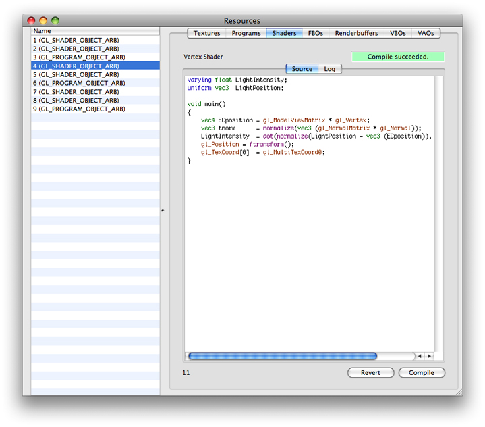
Task: Choose resource 6 (GL_PROGRAM_OBJECT_ARB) in list
Action: pyautogui.click(x=79, y=83)
